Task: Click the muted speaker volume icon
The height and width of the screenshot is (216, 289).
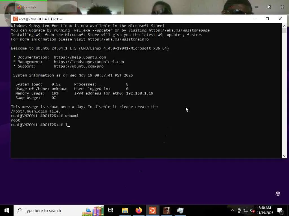Action: pyautogui.click(x=252, y=210)
